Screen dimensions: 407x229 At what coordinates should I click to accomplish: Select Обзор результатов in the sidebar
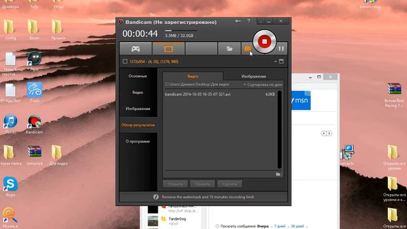(x=138, y=125)
